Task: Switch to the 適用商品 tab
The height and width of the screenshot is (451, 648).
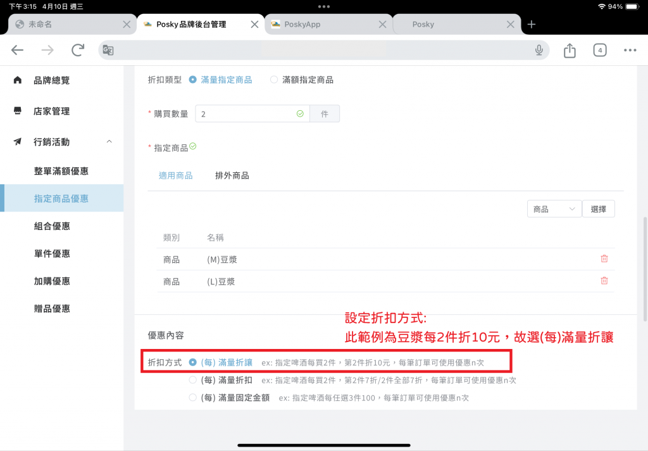Action: click(176, 175)
